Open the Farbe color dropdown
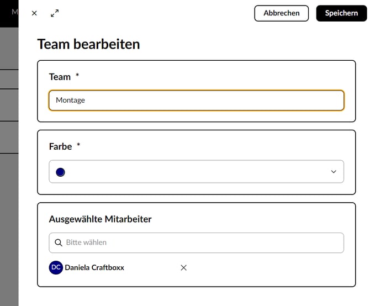Image resolution: width=370 pixels, height=306 pixels. 197,172
